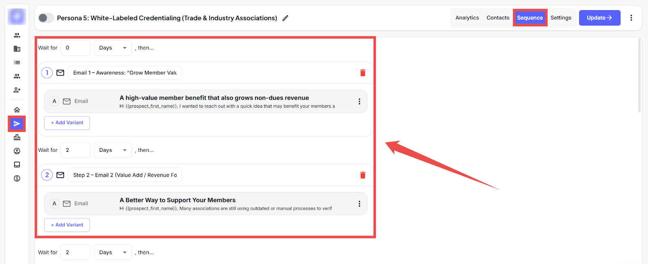Open the Settings tab
648x264 pixels.
coord(561,18)
